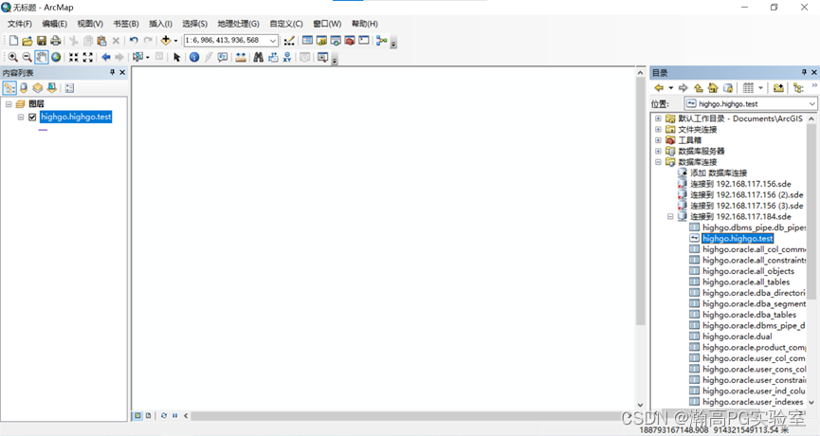Open the 视图(V) menu
820x436 pixels.
pos(90,24)
